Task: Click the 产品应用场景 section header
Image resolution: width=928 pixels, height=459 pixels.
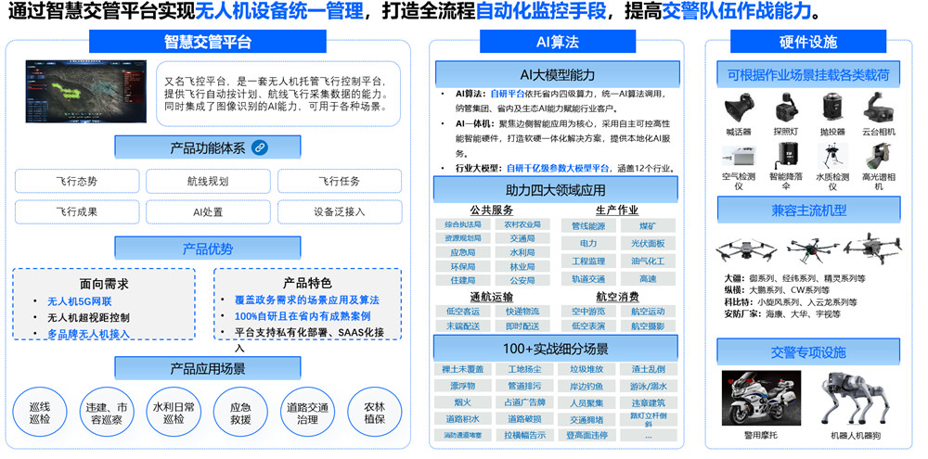Action: coord(208,368)
